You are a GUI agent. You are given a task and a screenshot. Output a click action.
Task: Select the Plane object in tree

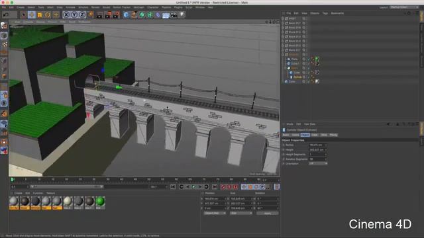coord(294,59)
